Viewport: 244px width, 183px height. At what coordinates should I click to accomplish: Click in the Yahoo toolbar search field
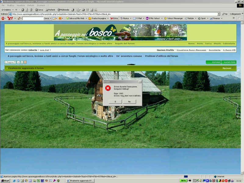(x=33, y=18)
